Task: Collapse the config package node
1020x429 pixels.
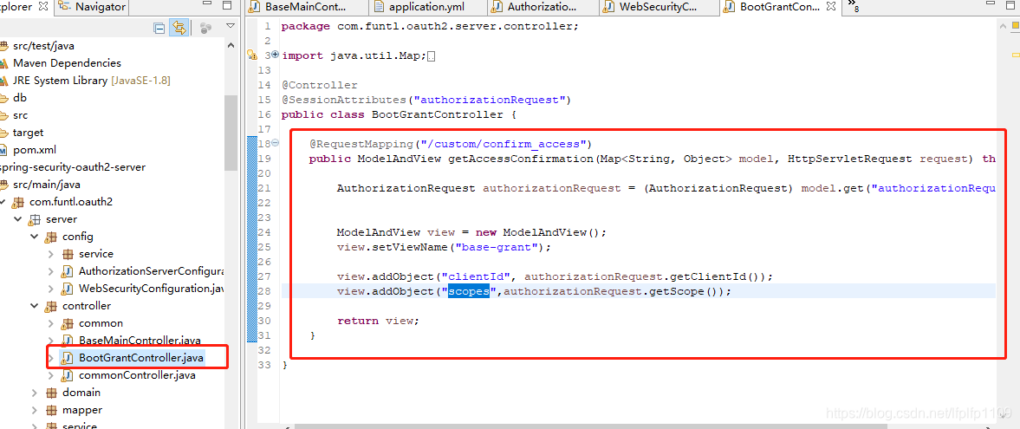Action: pos(34,237)
